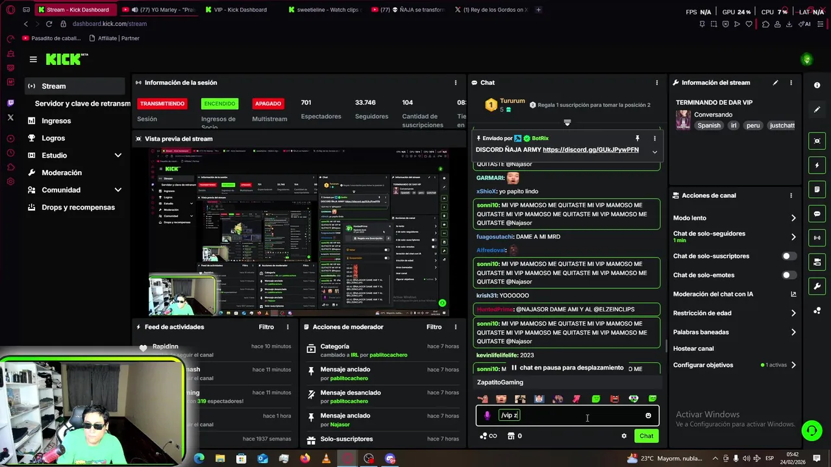Click the X icon in browser sidebar
Image resolution: width=831 pixels, height=467 pixels.
click(x=10, y=117)
